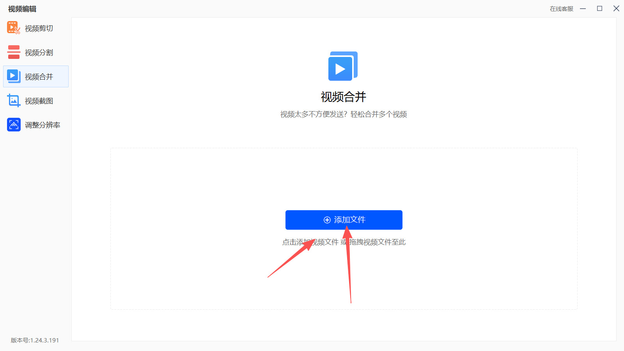The image size is (624, 351).
Task: Click the 添加文件 add files button
Action: pos(344,220)
